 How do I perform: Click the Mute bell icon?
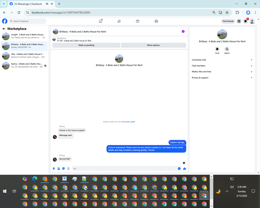(217, 49)
